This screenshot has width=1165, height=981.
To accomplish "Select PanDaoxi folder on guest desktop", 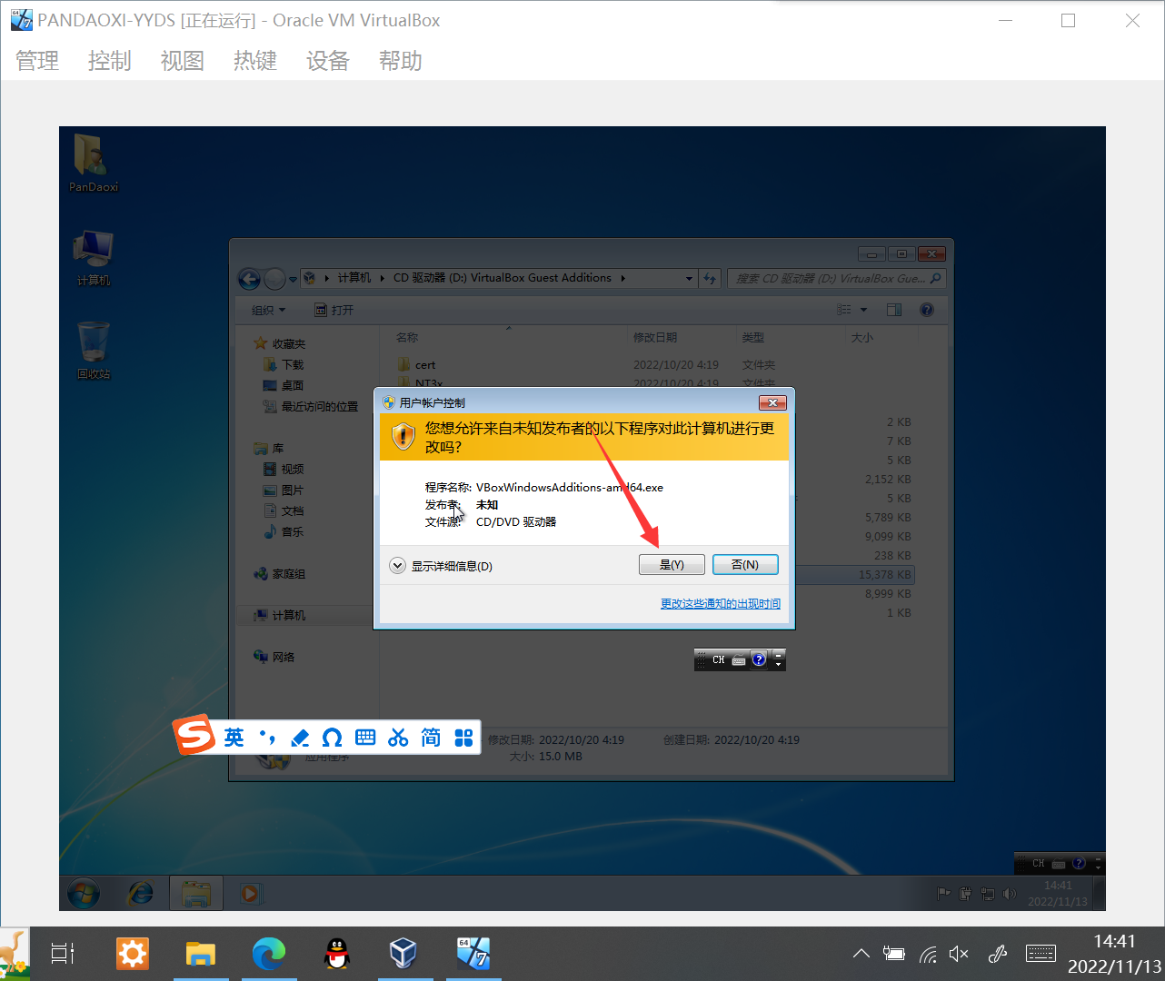I will pyautogui.click(x=94, y=163).
